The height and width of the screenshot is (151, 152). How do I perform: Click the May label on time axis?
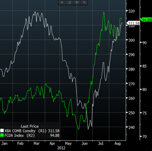[68, 143]
